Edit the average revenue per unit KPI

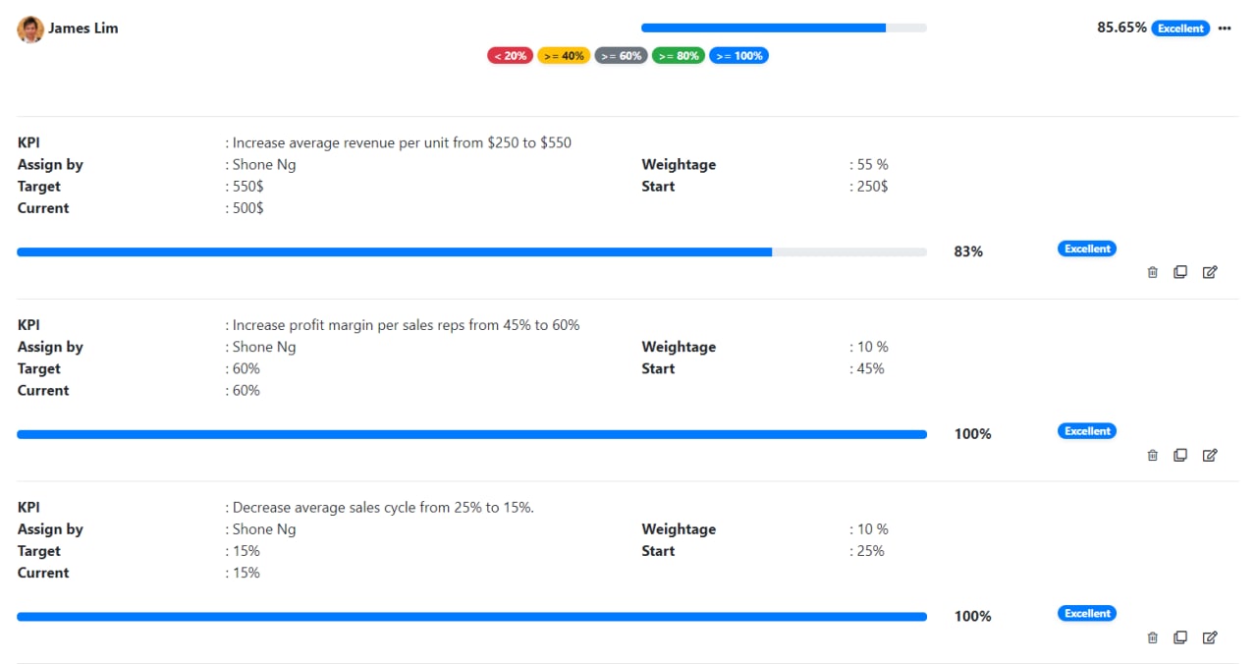1210,272
